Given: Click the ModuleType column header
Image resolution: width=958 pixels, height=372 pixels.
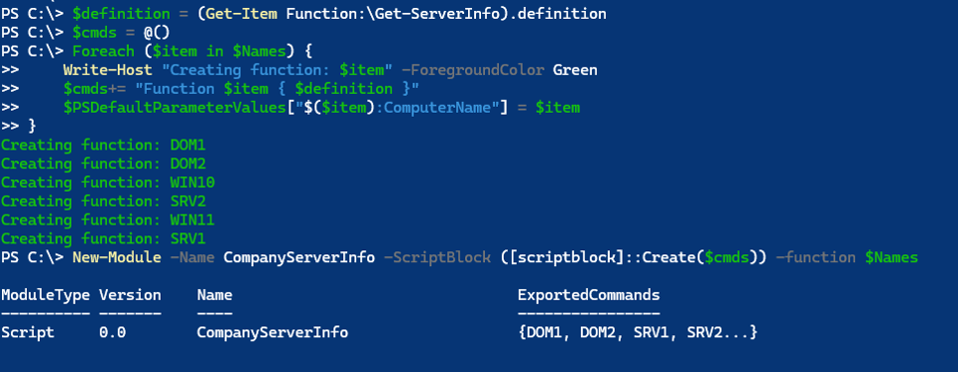Looking at the screenshot, I should [x=45, y=295].
